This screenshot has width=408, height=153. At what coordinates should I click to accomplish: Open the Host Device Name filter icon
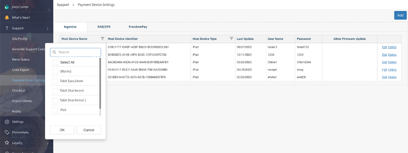click(102, 39)
